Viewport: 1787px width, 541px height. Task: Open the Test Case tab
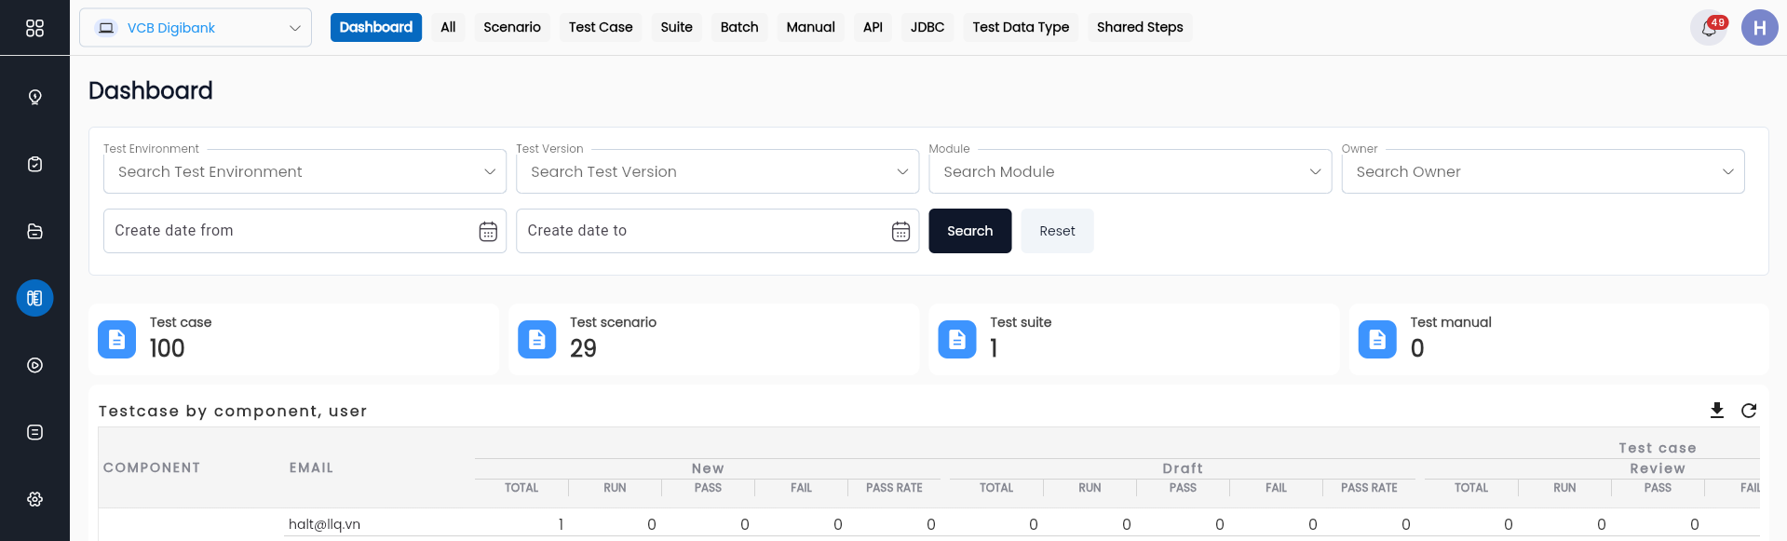pos(601,28)
